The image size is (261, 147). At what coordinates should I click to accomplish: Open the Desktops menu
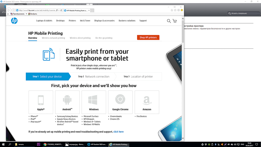60,21
